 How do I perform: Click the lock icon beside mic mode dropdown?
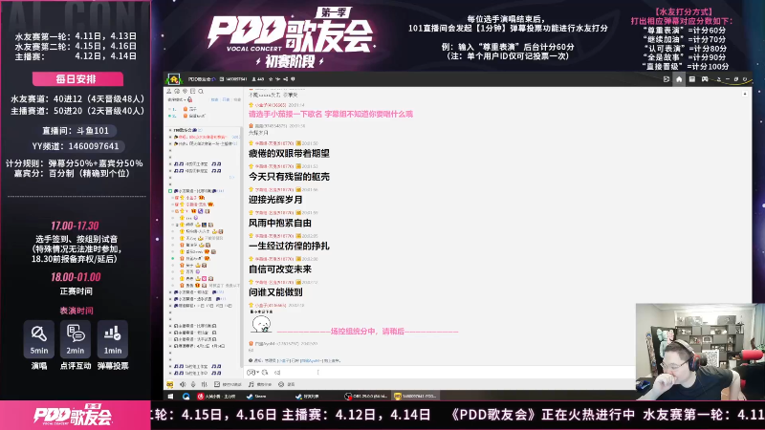click(189, 99)
